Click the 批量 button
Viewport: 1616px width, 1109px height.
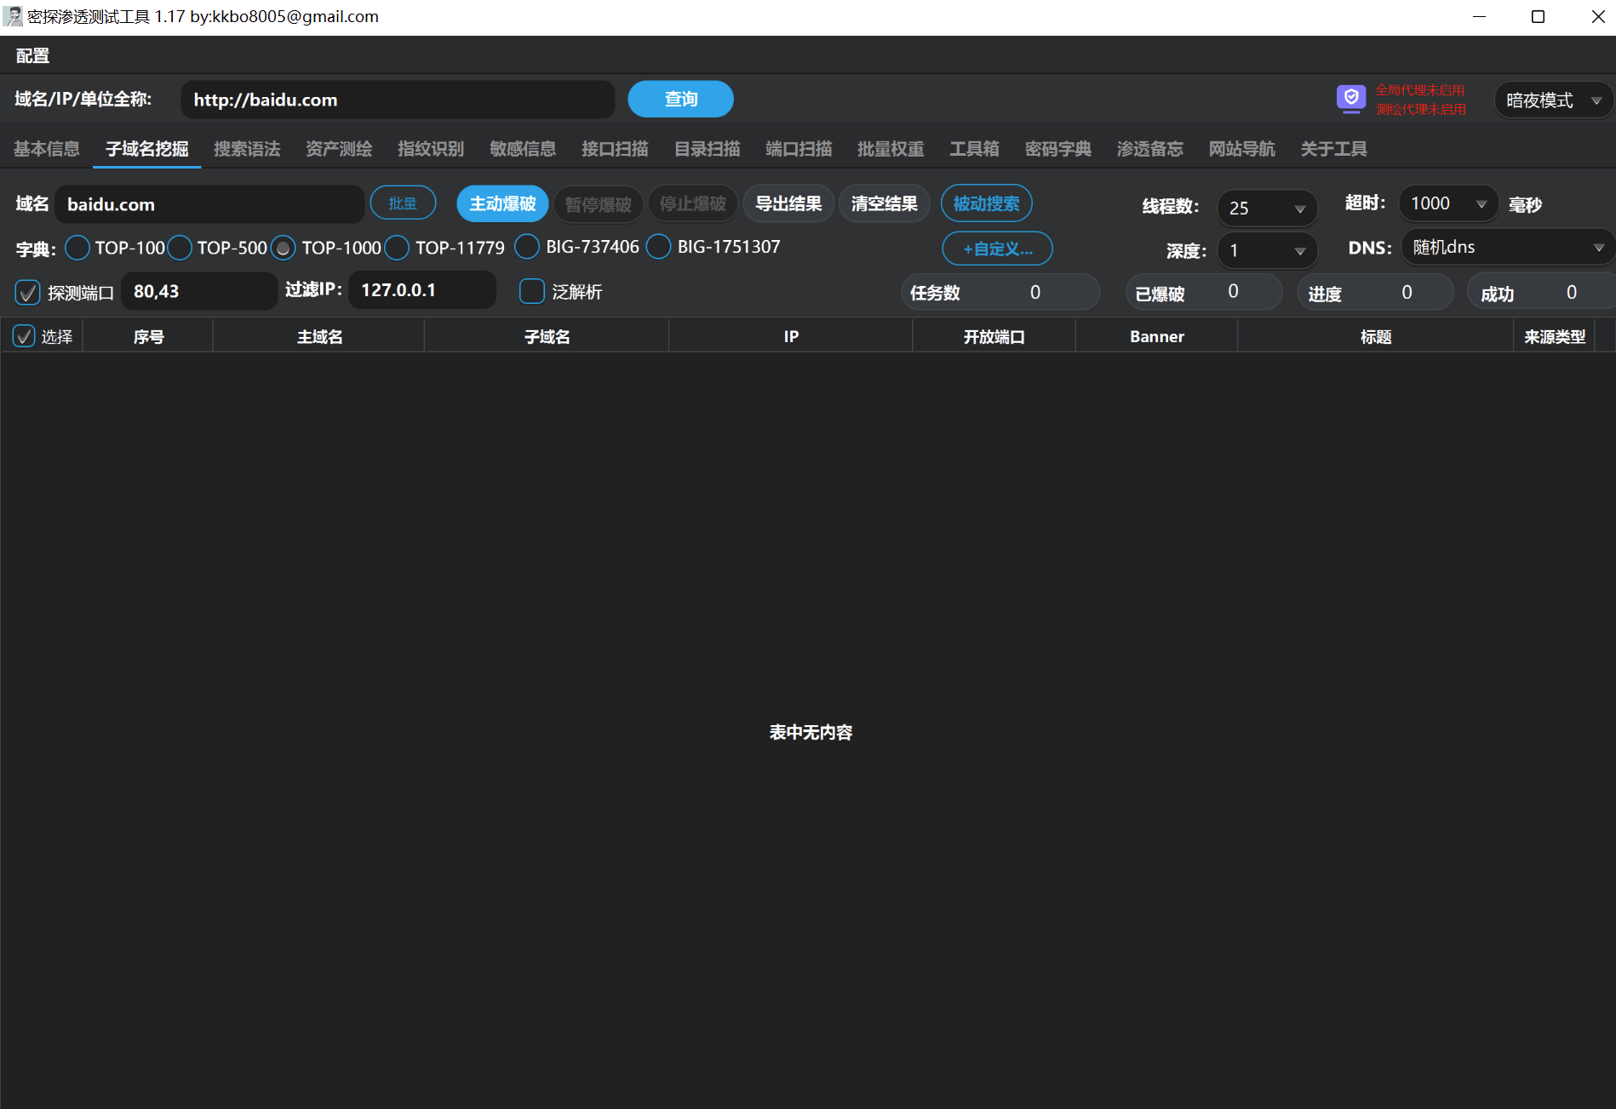403,203
